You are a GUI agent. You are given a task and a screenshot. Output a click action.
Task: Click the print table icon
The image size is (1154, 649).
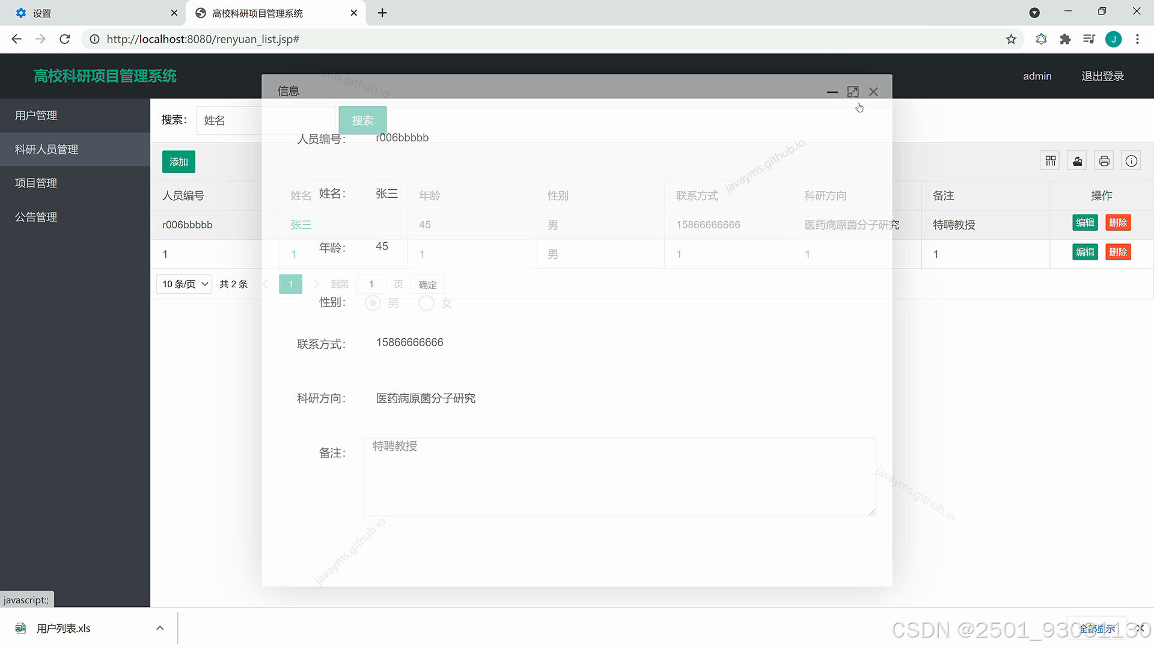click(1104, 161)
